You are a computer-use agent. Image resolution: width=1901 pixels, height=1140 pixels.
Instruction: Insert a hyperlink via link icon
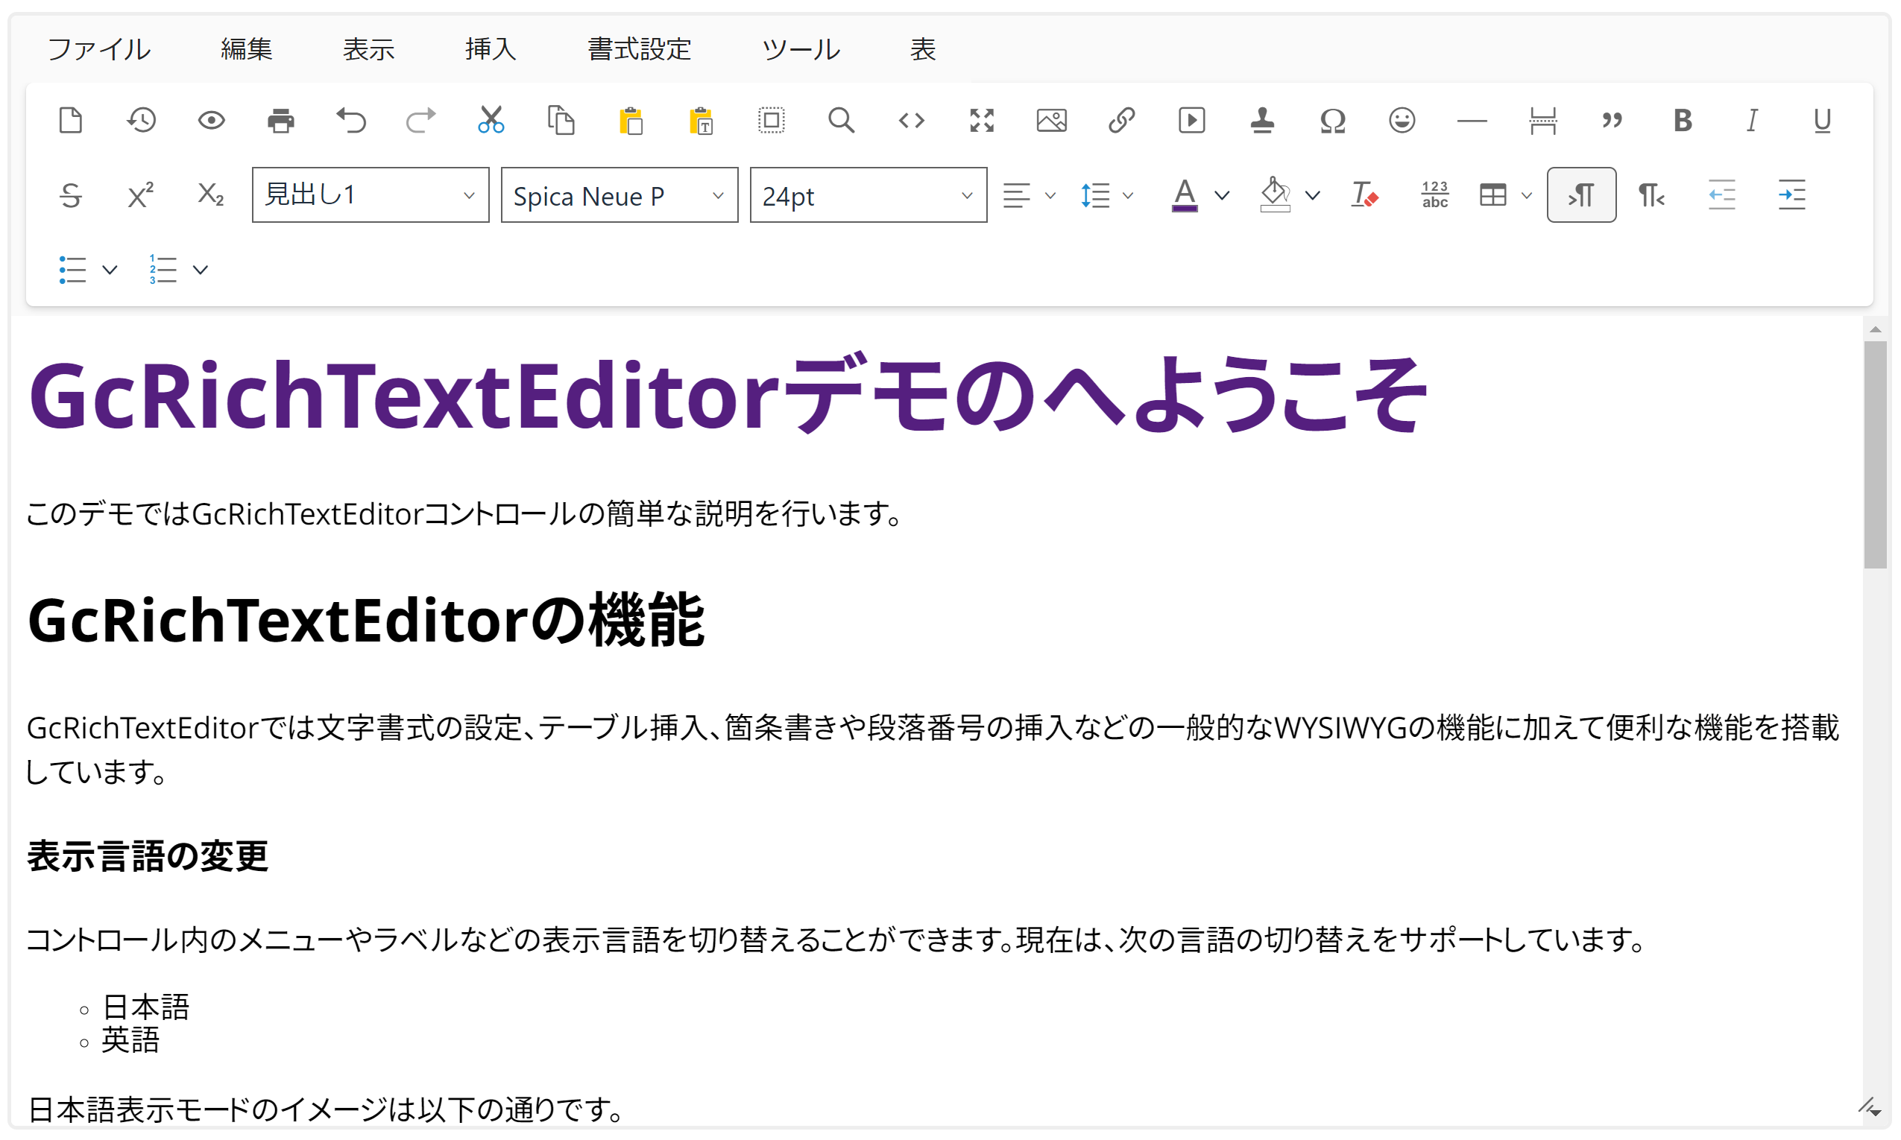[x=1122, y=121]
